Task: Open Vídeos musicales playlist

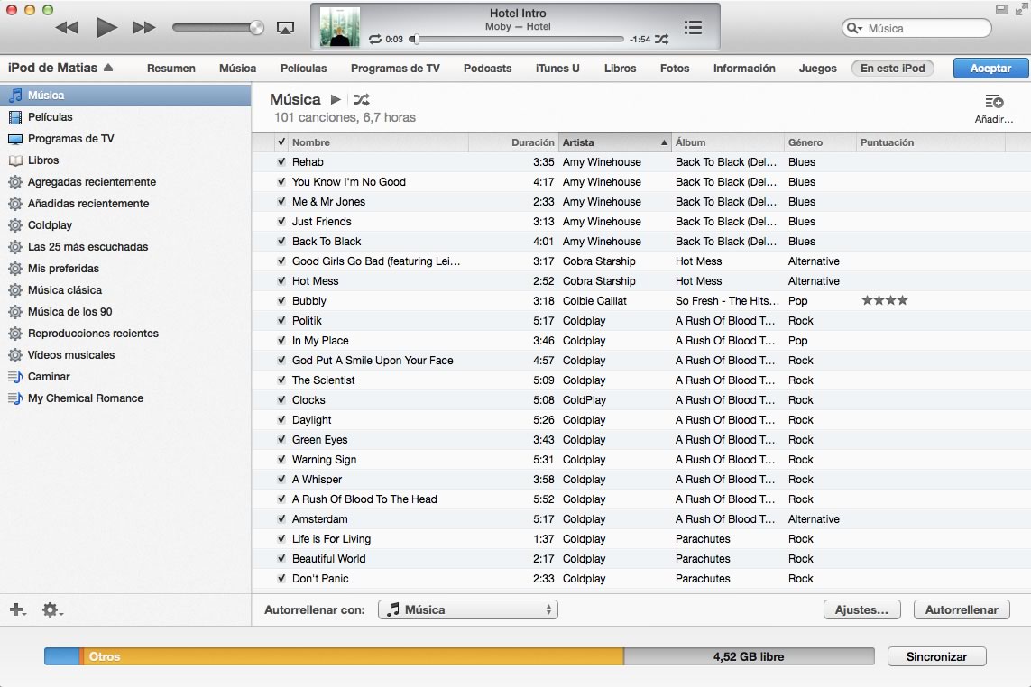Action: (125, 355)
